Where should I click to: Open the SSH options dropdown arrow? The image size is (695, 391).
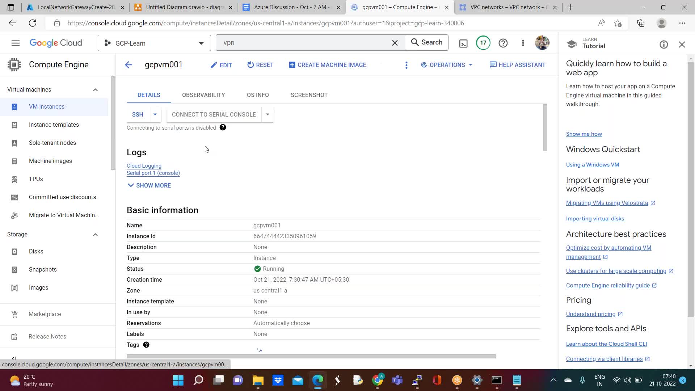pos(155,114)
